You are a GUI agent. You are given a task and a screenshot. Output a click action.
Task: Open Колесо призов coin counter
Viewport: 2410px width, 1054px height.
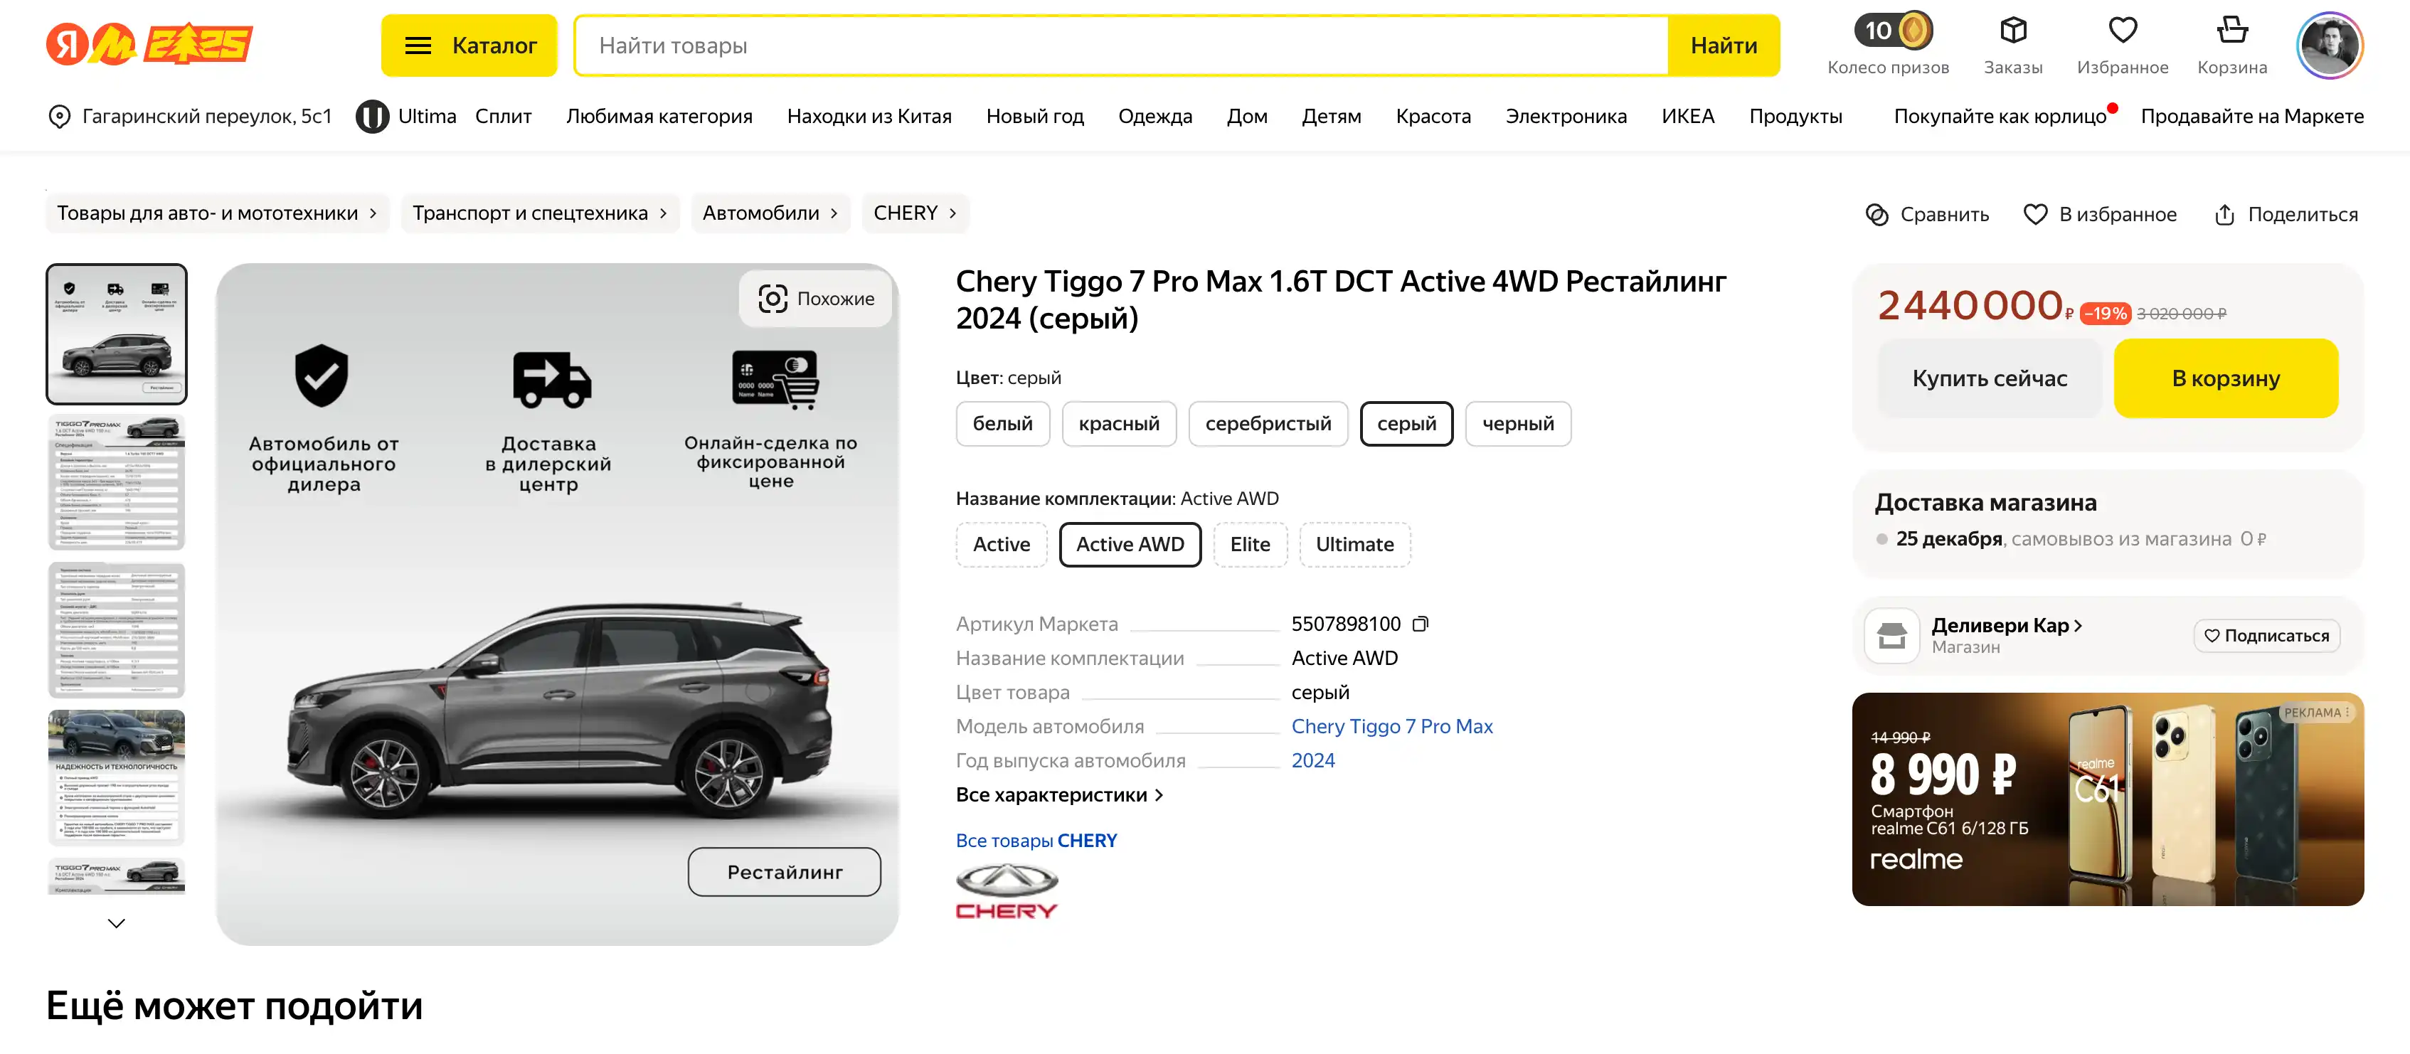tap(1893, 31)
